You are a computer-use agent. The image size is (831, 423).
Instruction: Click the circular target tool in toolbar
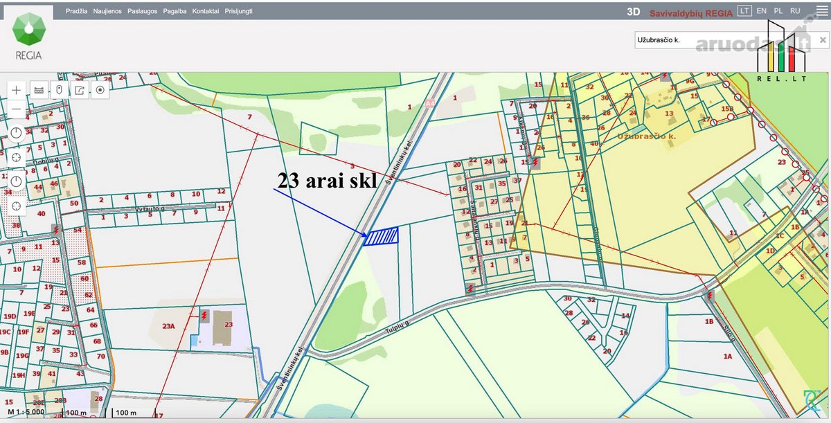tap(100, 90)
